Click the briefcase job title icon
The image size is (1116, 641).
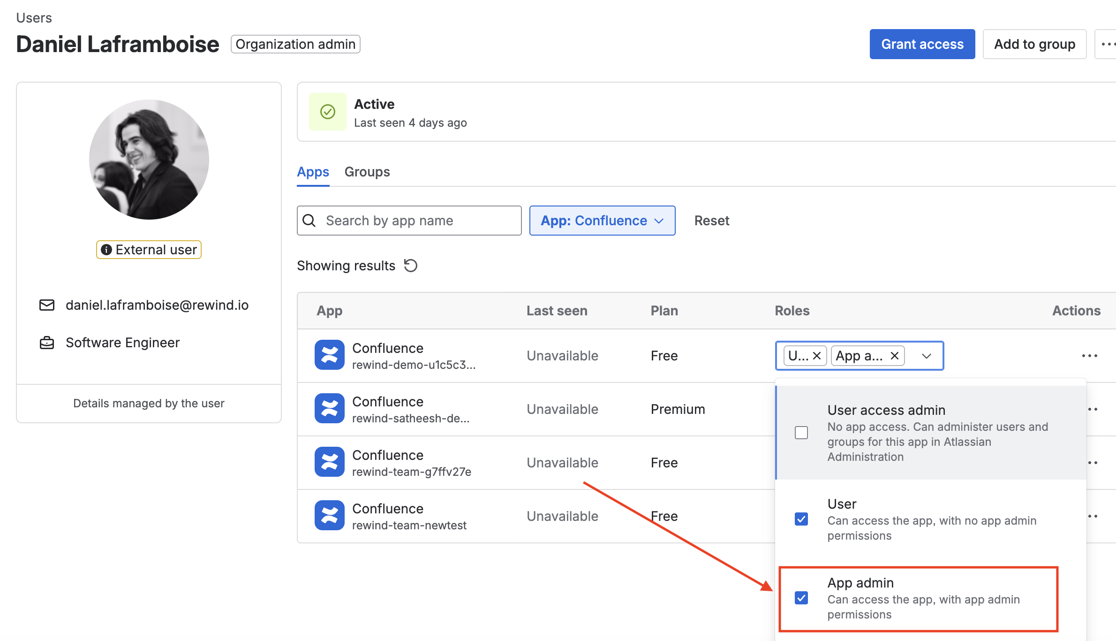(47, 343)
